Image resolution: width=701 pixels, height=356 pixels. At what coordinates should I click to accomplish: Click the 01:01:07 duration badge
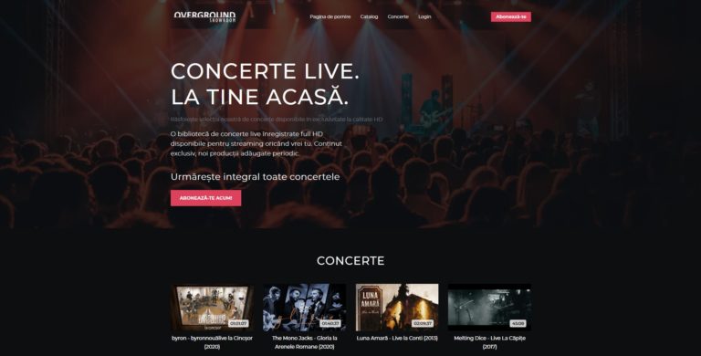[x=239, y=323]
